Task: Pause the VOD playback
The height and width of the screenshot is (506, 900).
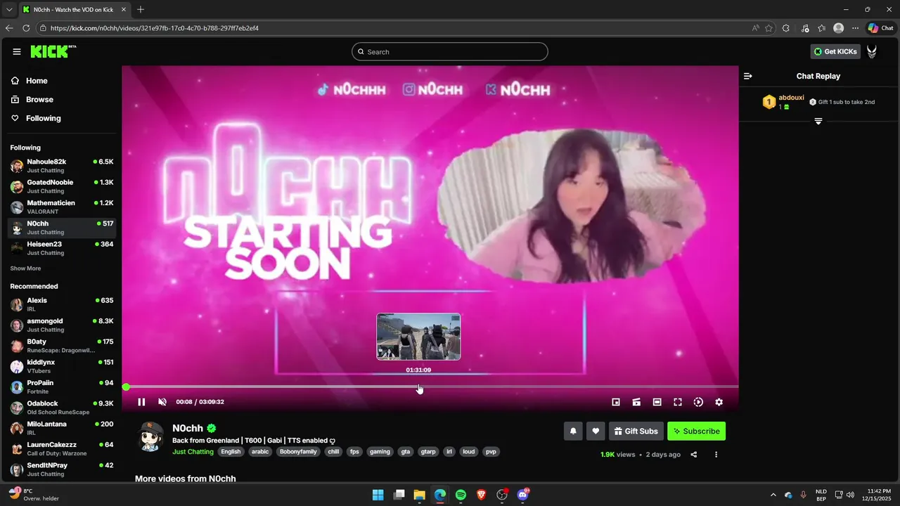Action: pos(141,402)
